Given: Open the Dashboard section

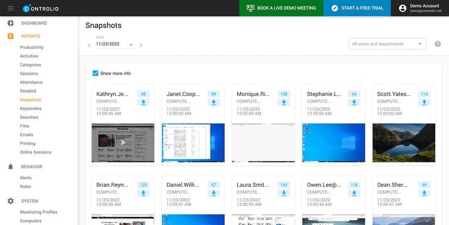Looking at the screenshot, I should click(34, 23).
